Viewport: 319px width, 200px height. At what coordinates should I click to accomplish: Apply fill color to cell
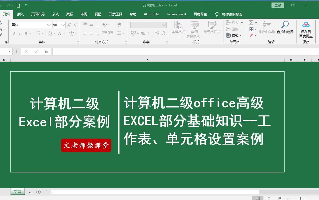pos(50,33)
